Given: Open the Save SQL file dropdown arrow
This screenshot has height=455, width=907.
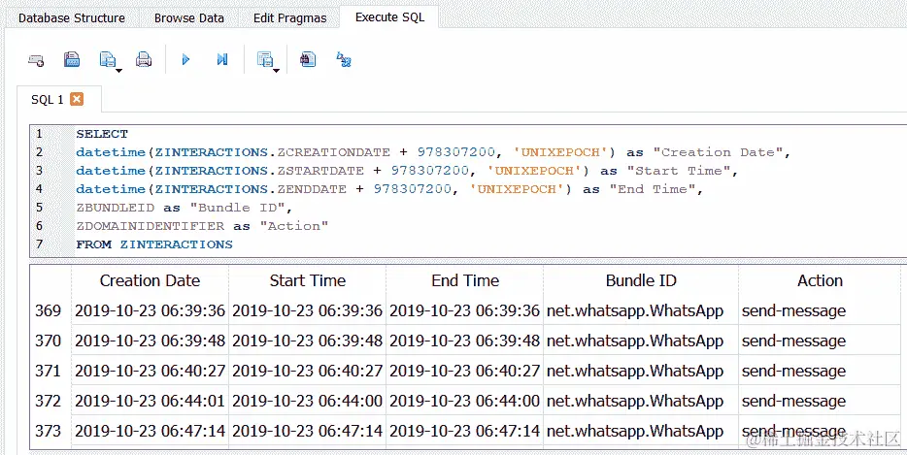Looking at the screenshot, I should (x=119, y=71).
